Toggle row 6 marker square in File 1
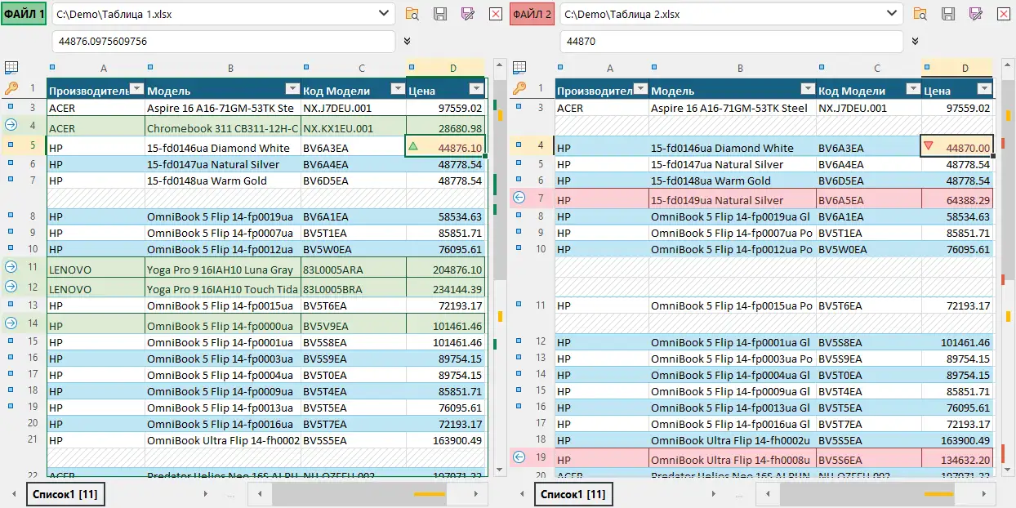 point(11,163)
